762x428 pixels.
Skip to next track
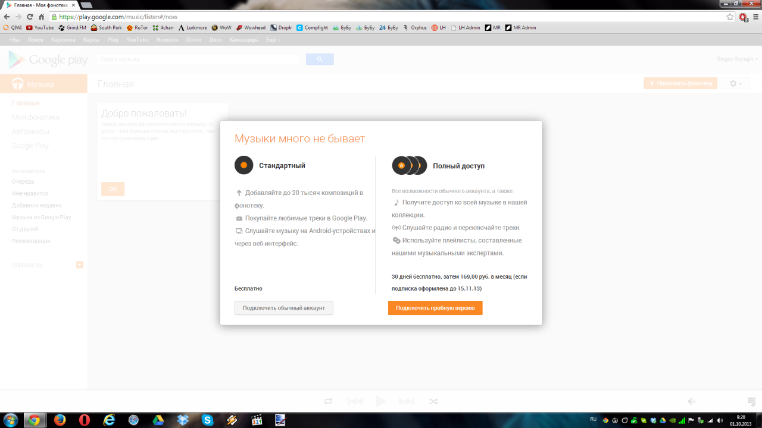click(x=406, y=401)
